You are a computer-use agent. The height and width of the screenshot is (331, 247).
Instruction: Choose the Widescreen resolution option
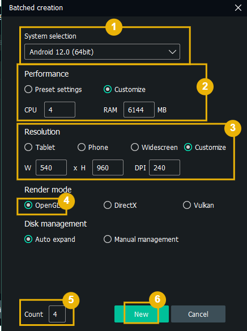154,148
